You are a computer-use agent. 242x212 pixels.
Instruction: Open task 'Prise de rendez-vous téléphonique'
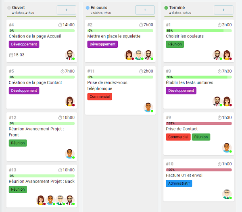coord(107,86)
